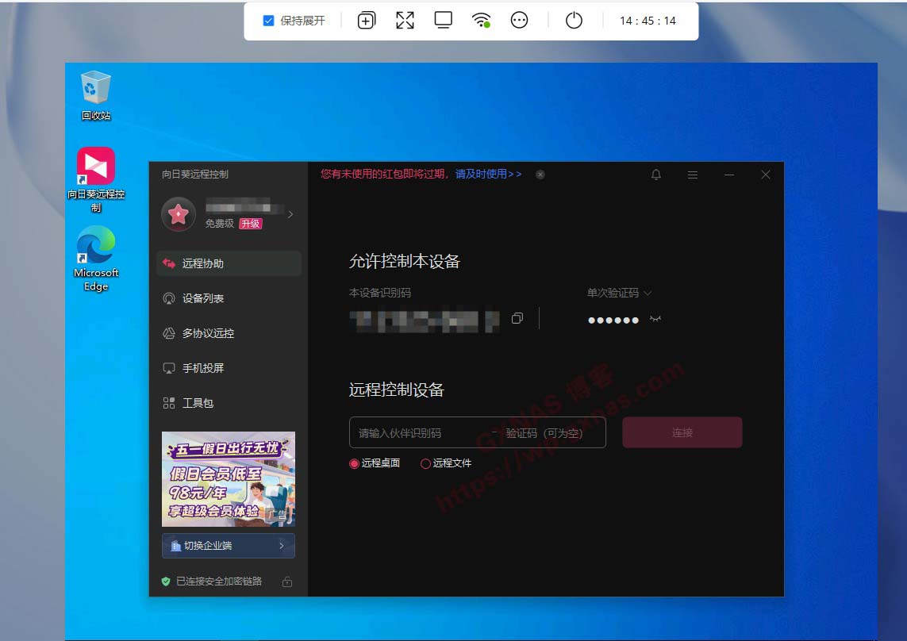Screen dimensions: 907x641
Task: Open the 回收站 recycle bin desktop icon
Action: 96,95
